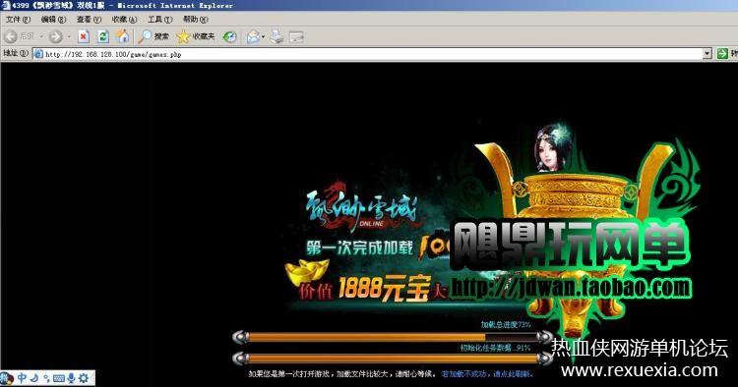
Task: Toggle the IME microphone voice input
Action: click(x=71, y=377)
